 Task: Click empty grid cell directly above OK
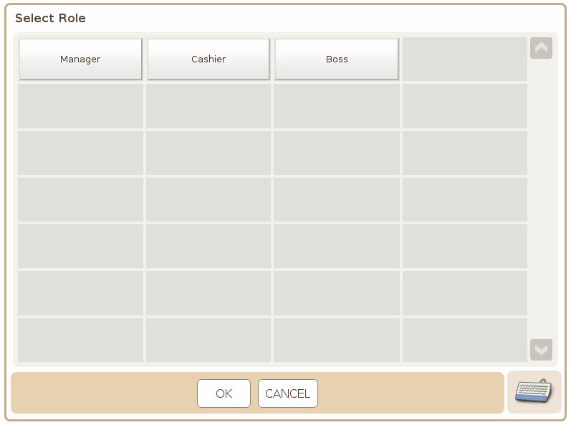click(x=208, y=340)
